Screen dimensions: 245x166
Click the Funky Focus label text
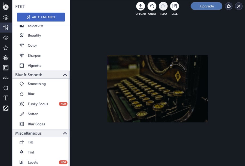point(38,104)
